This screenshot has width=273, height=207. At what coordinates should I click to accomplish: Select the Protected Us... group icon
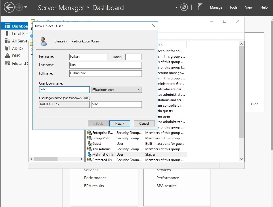tap(89, 160)
